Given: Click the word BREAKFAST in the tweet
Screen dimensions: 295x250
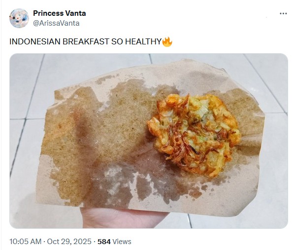Looking at the screenshot, I should (86, 41).
